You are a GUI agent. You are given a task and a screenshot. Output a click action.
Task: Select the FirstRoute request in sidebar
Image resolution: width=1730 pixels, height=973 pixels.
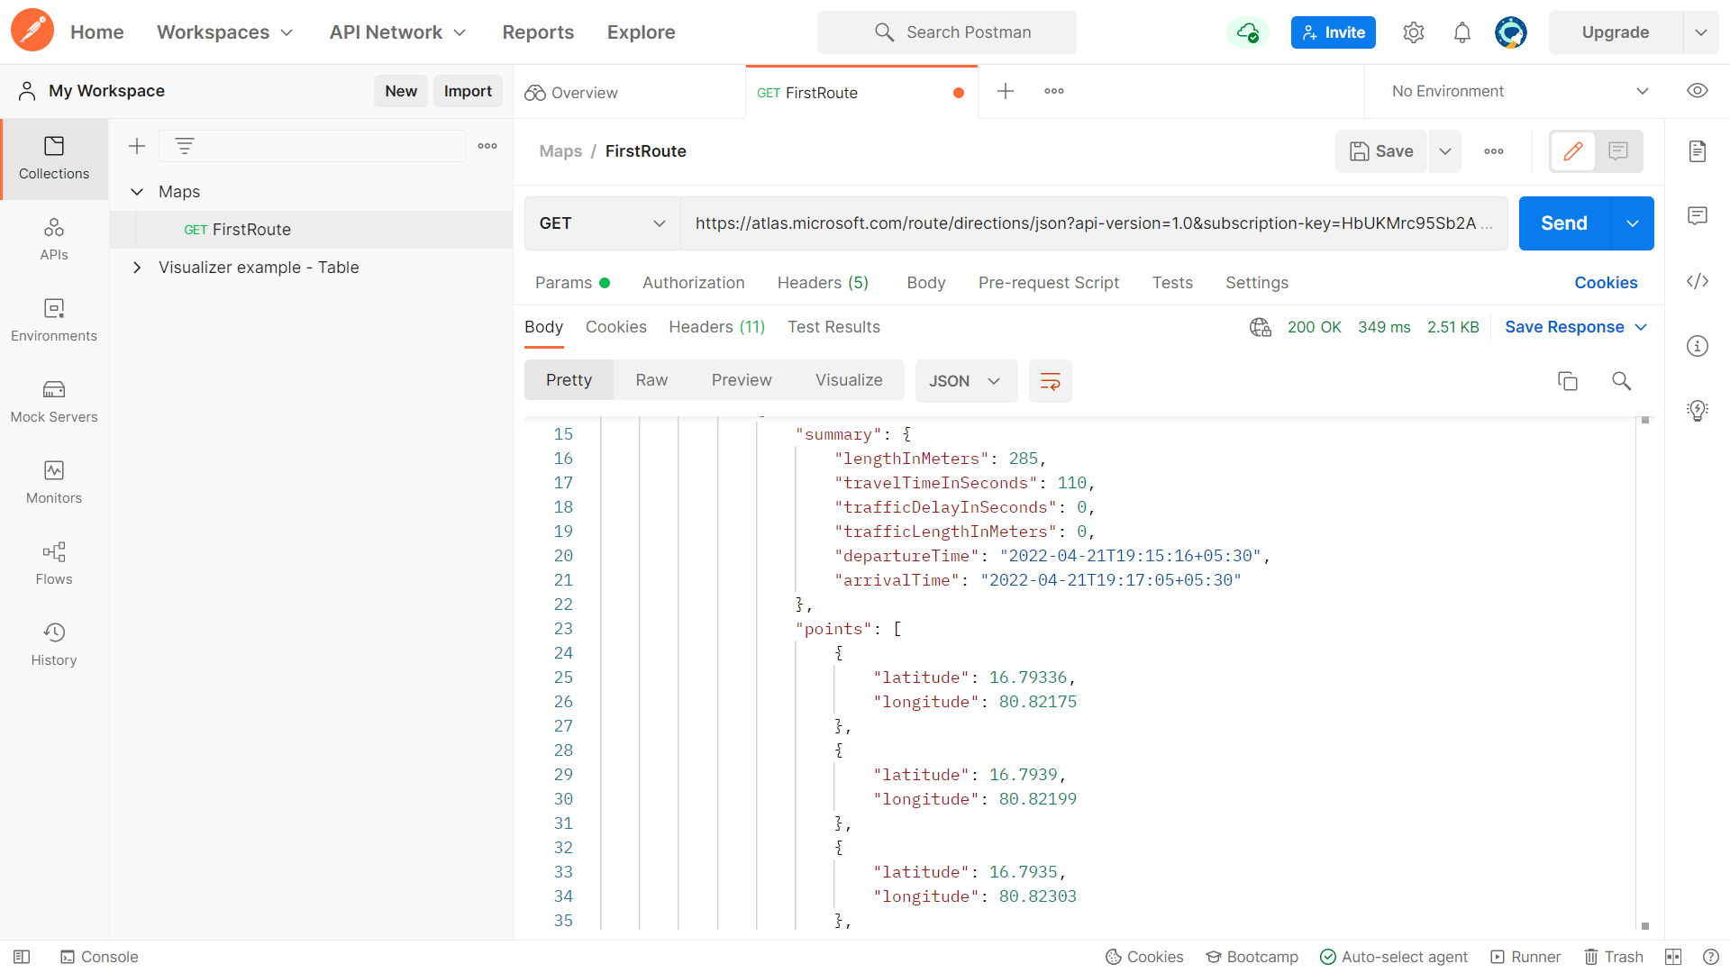click(x=311, y=230)
